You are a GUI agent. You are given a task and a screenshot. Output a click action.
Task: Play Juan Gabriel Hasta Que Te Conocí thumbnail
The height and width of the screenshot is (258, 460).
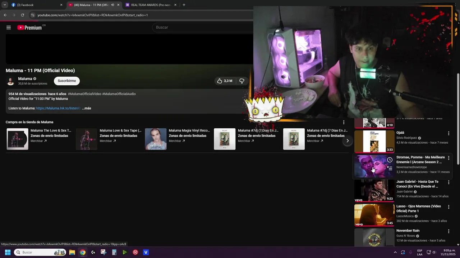(x=374, y=190)
